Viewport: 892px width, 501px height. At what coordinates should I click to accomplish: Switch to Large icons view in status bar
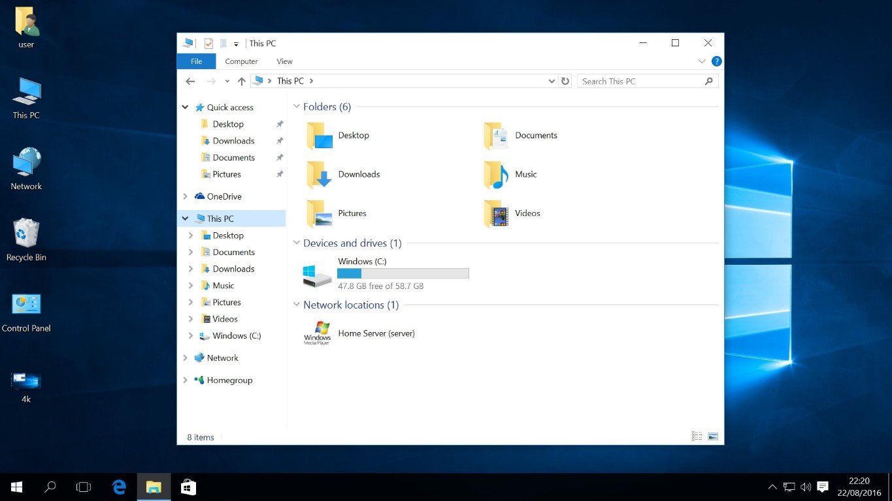[713, 436]
